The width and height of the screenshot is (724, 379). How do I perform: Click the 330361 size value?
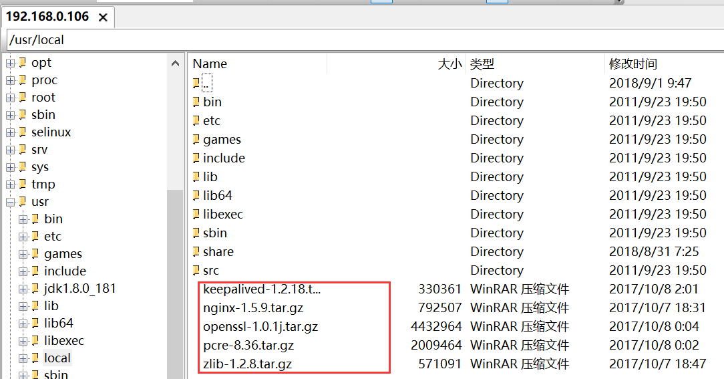439,289
